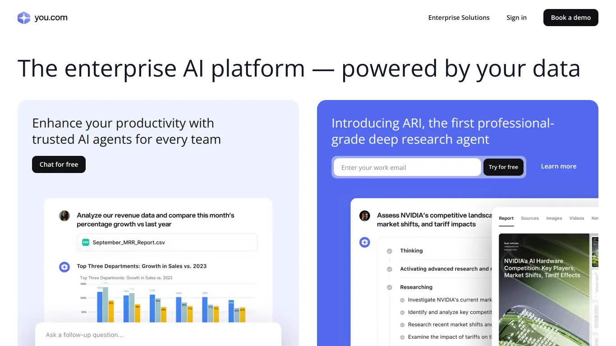Click check icon beside Investigate NVIDIA's current market
The image size is (616, 346).
pyautogui.click(x=402, y=300)
